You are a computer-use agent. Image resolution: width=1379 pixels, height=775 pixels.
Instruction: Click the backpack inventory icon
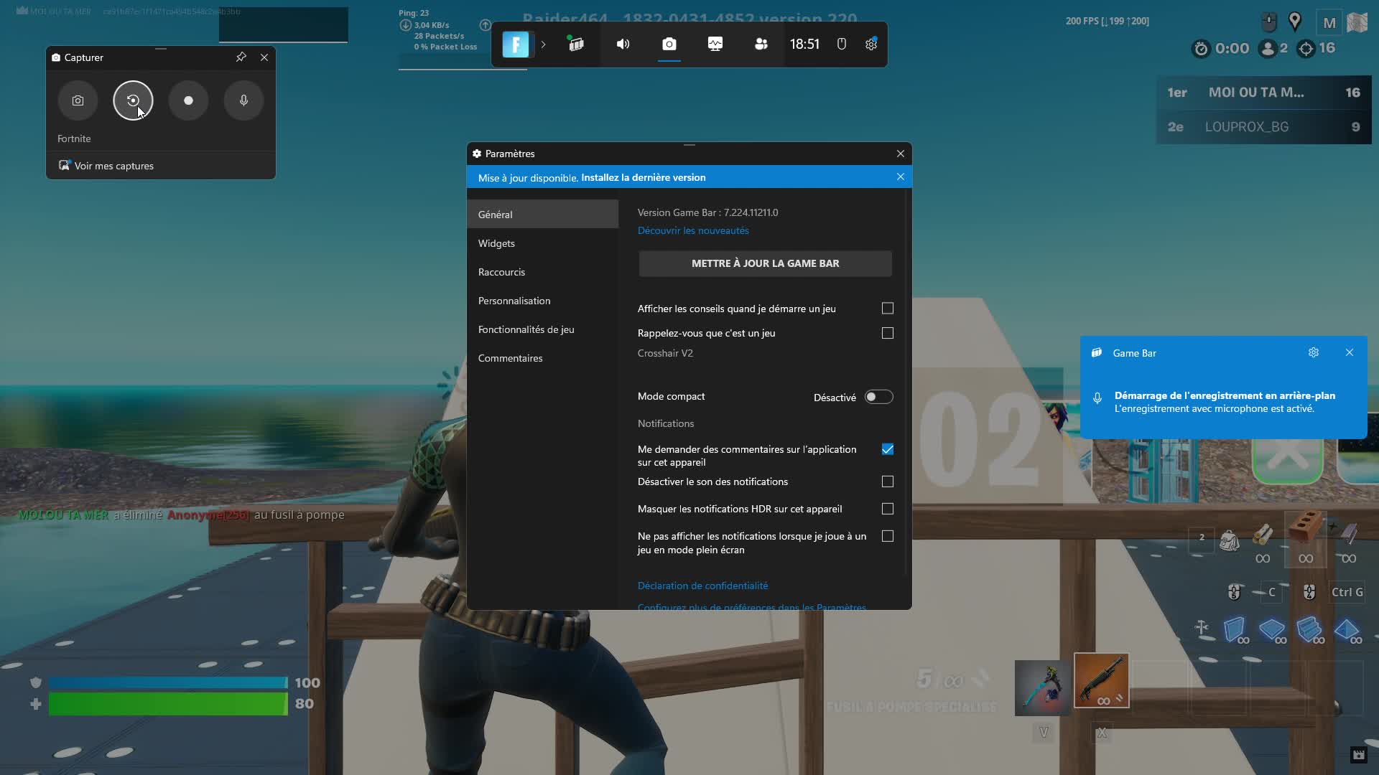point(1229,540)
